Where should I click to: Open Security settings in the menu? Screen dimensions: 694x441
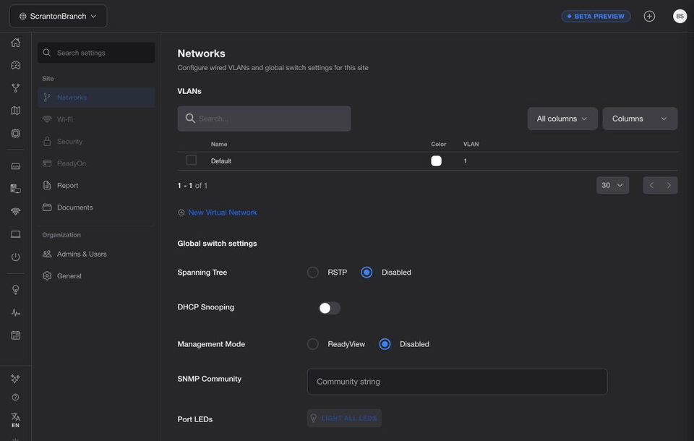pyautogui.click(x=96, y=142)
